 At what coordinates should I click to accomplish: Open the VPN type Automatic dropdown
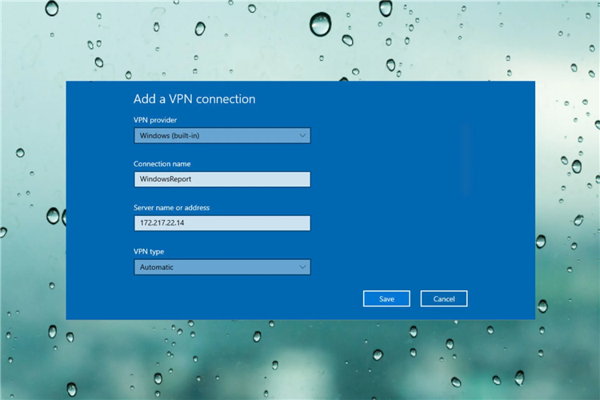[x=222, y=267]
